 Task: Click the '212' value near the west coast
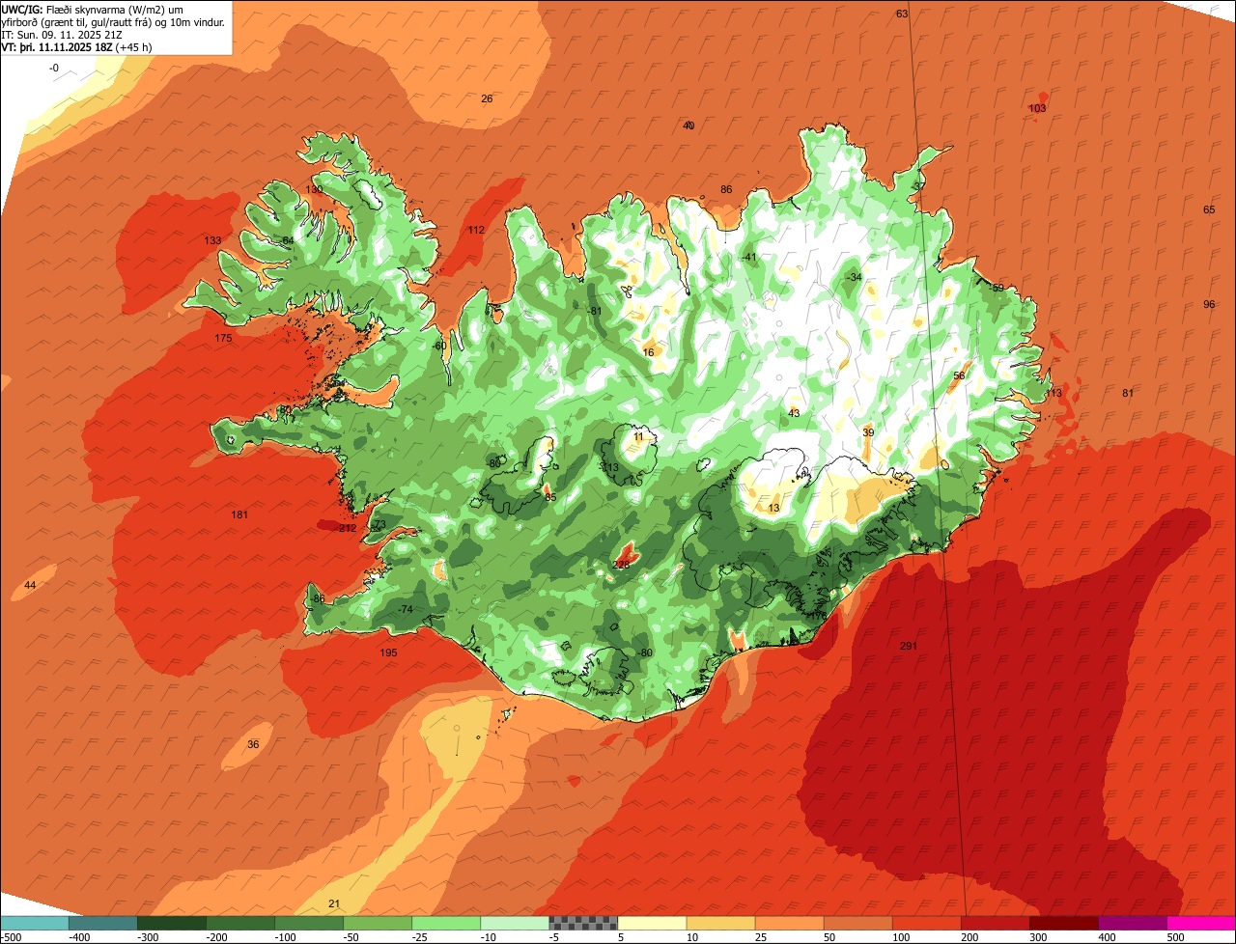click(348, 528)
